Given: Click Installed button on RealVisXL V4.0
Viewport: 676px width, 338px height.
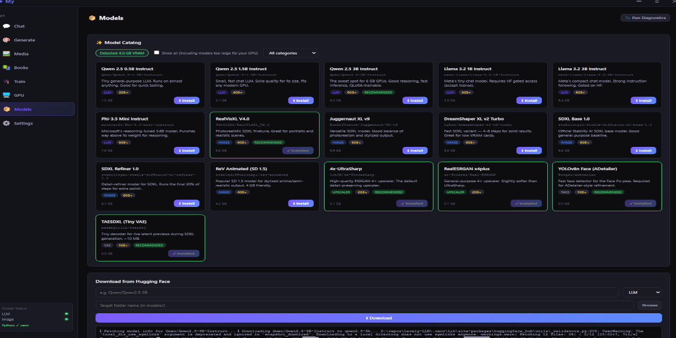Looking at the screenshot, I should (298, 151).
